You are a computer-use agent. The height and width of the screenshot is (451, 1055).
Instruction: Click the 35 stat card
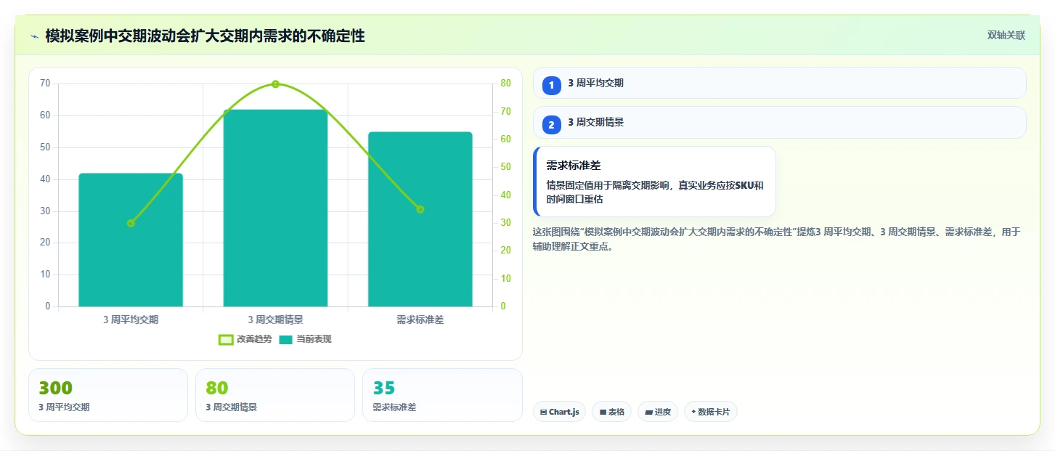(442, 395)
